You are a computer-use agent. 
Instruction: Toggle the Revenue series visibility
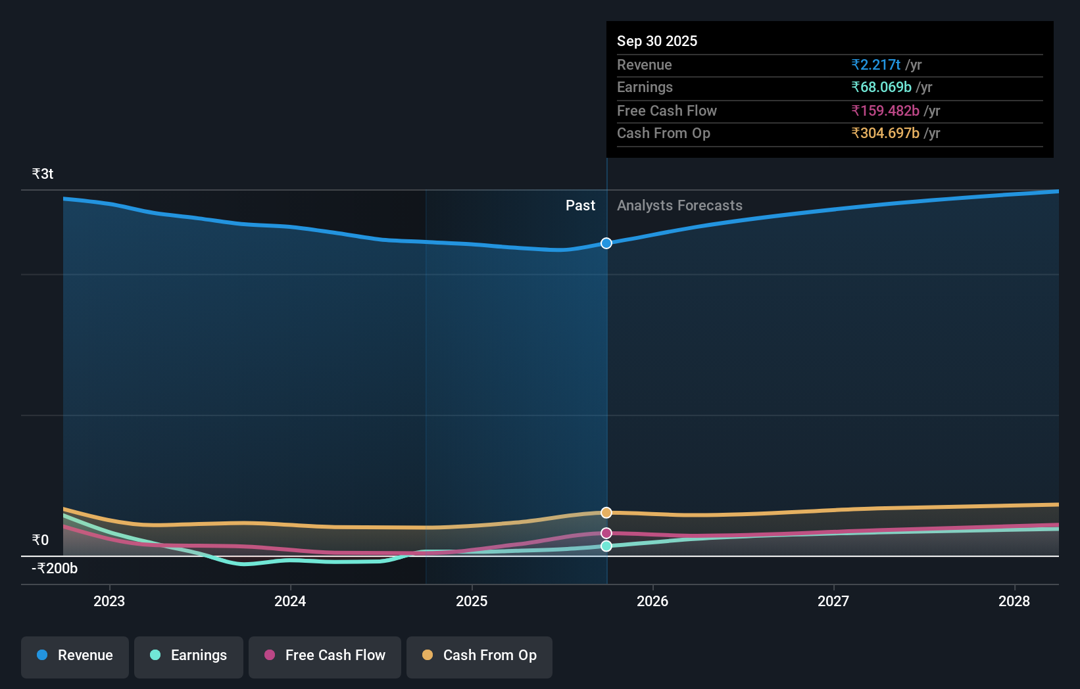pos(74,657)
